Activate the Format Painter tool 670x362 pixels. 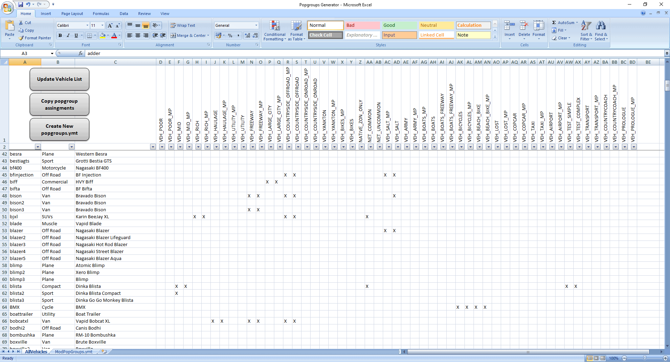(35, 38)
